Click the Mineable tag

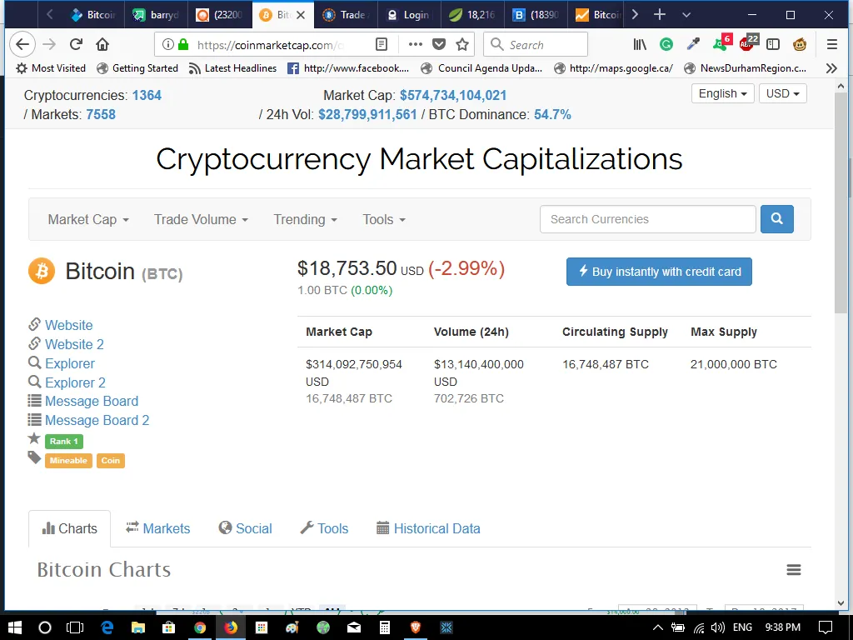(68, 460)
